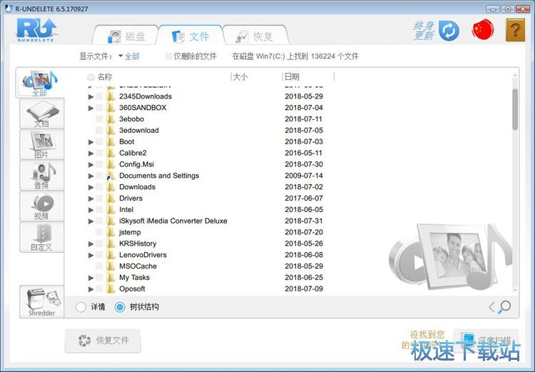Screen dimensions: 535x372
Task: Select the 视频 video category icon
Action: tap(41, 206)
